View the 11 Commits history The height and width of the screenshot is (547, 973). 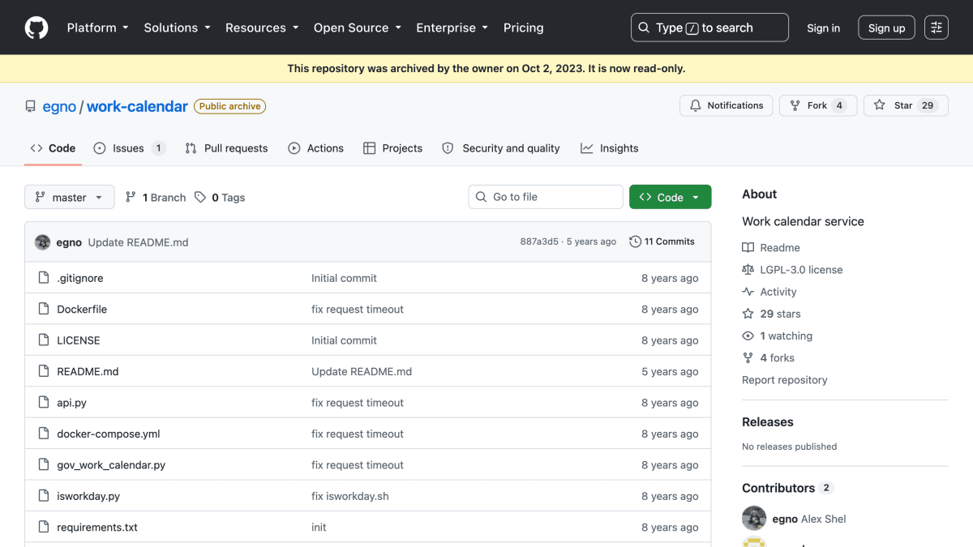tap(662, 241)
